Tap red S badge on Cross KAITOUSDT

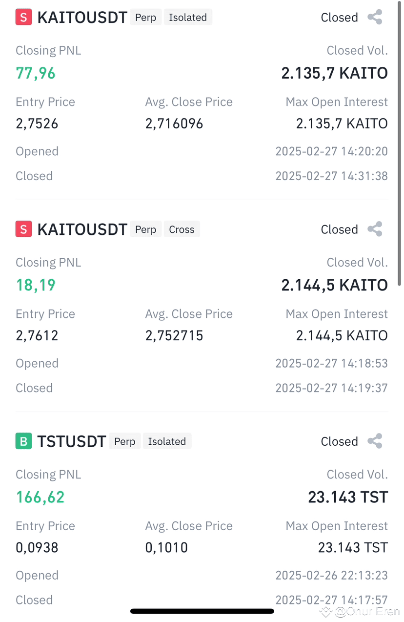(x=23, y=229)
